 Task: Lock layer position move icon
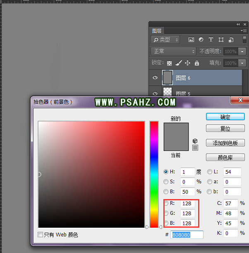coord(187,63)
